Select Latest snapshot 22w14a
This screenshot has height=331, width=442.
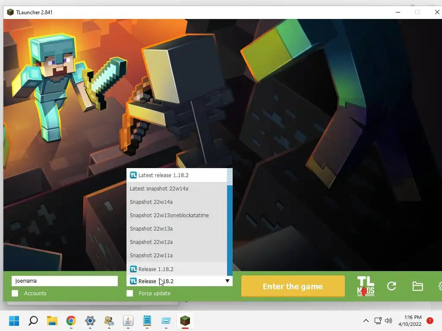(x=177, y=189)
